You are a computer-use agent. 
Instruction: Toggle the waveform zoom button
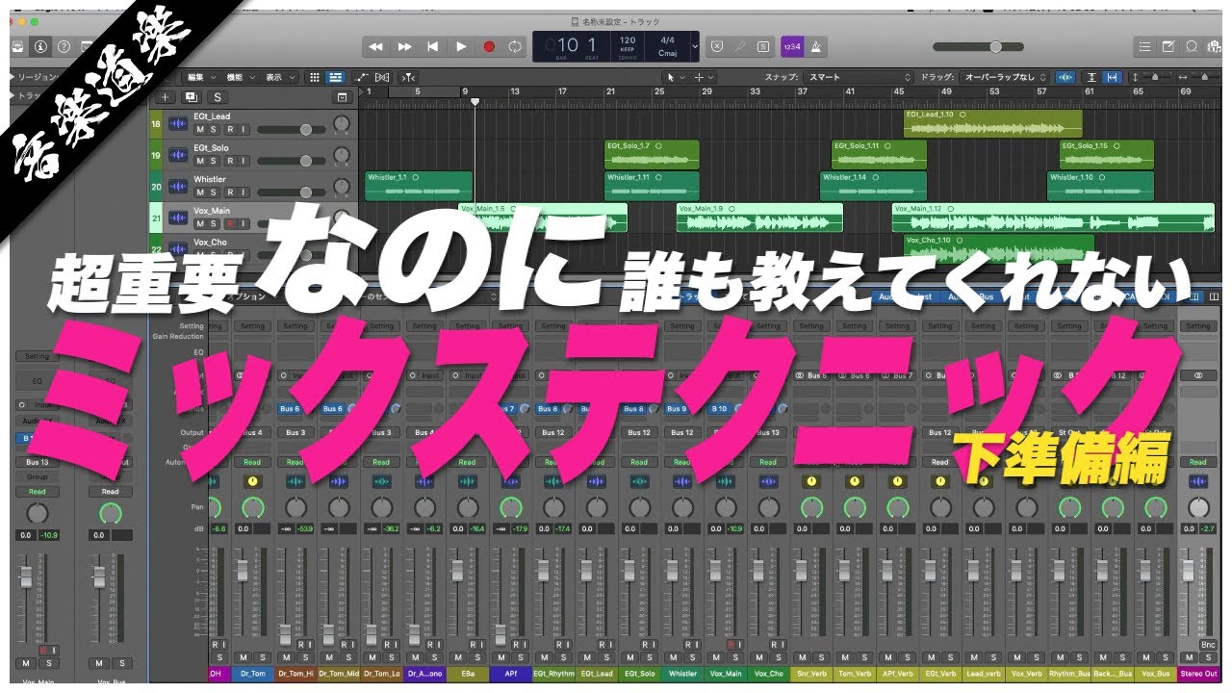tap(1065, 77)
